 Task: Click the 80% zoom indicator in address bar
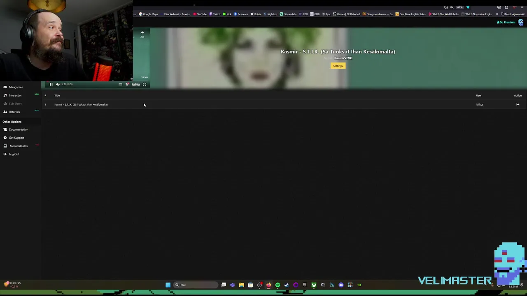click(x=459, y=7)
